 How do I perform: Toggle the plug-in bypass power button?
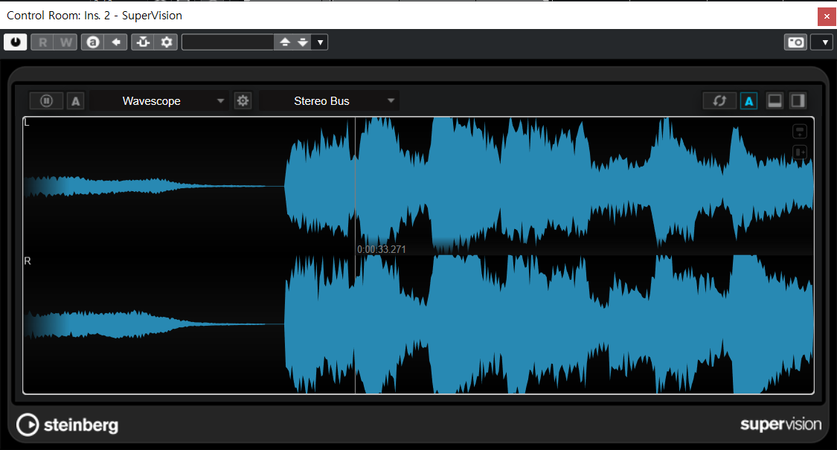pyautogui.click(x=15, y=42)
